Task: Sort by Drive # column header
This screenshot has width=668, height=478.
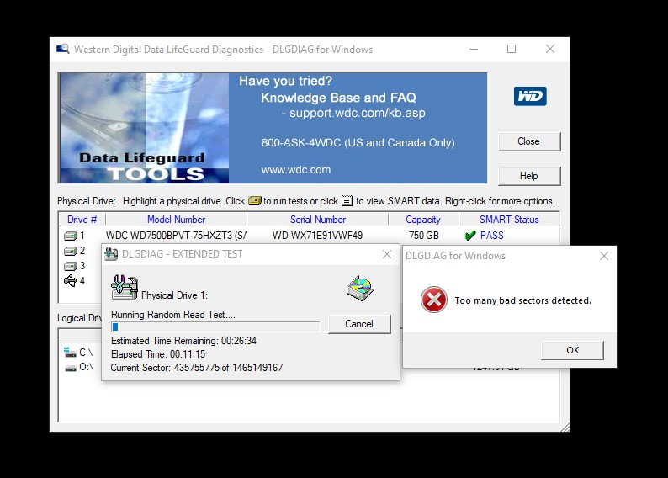Action: pyautogui.click(x=82, y=220)
